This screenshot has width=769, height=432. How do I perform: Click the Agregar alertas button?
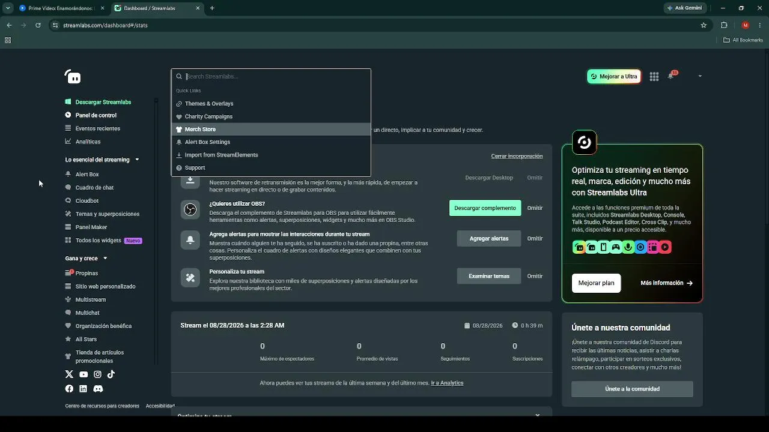point(489,238)
